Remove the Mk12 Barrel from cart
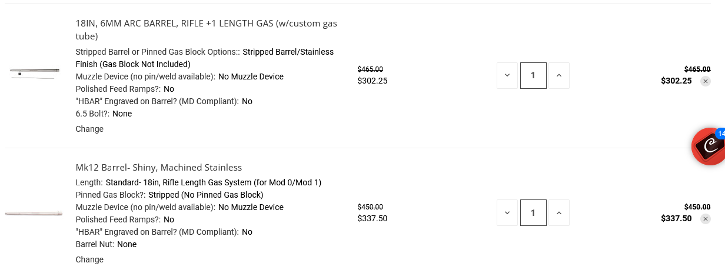The image size is (725, 273). [x=706, y=219]
